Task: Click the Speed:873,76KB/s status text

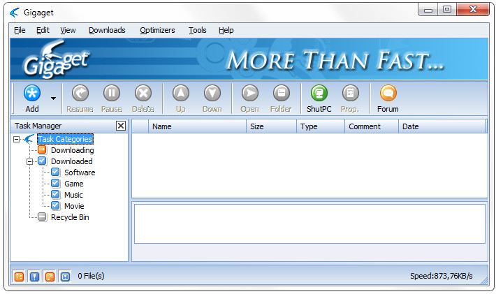Action: pyautogui.click(x=442, y=276)
